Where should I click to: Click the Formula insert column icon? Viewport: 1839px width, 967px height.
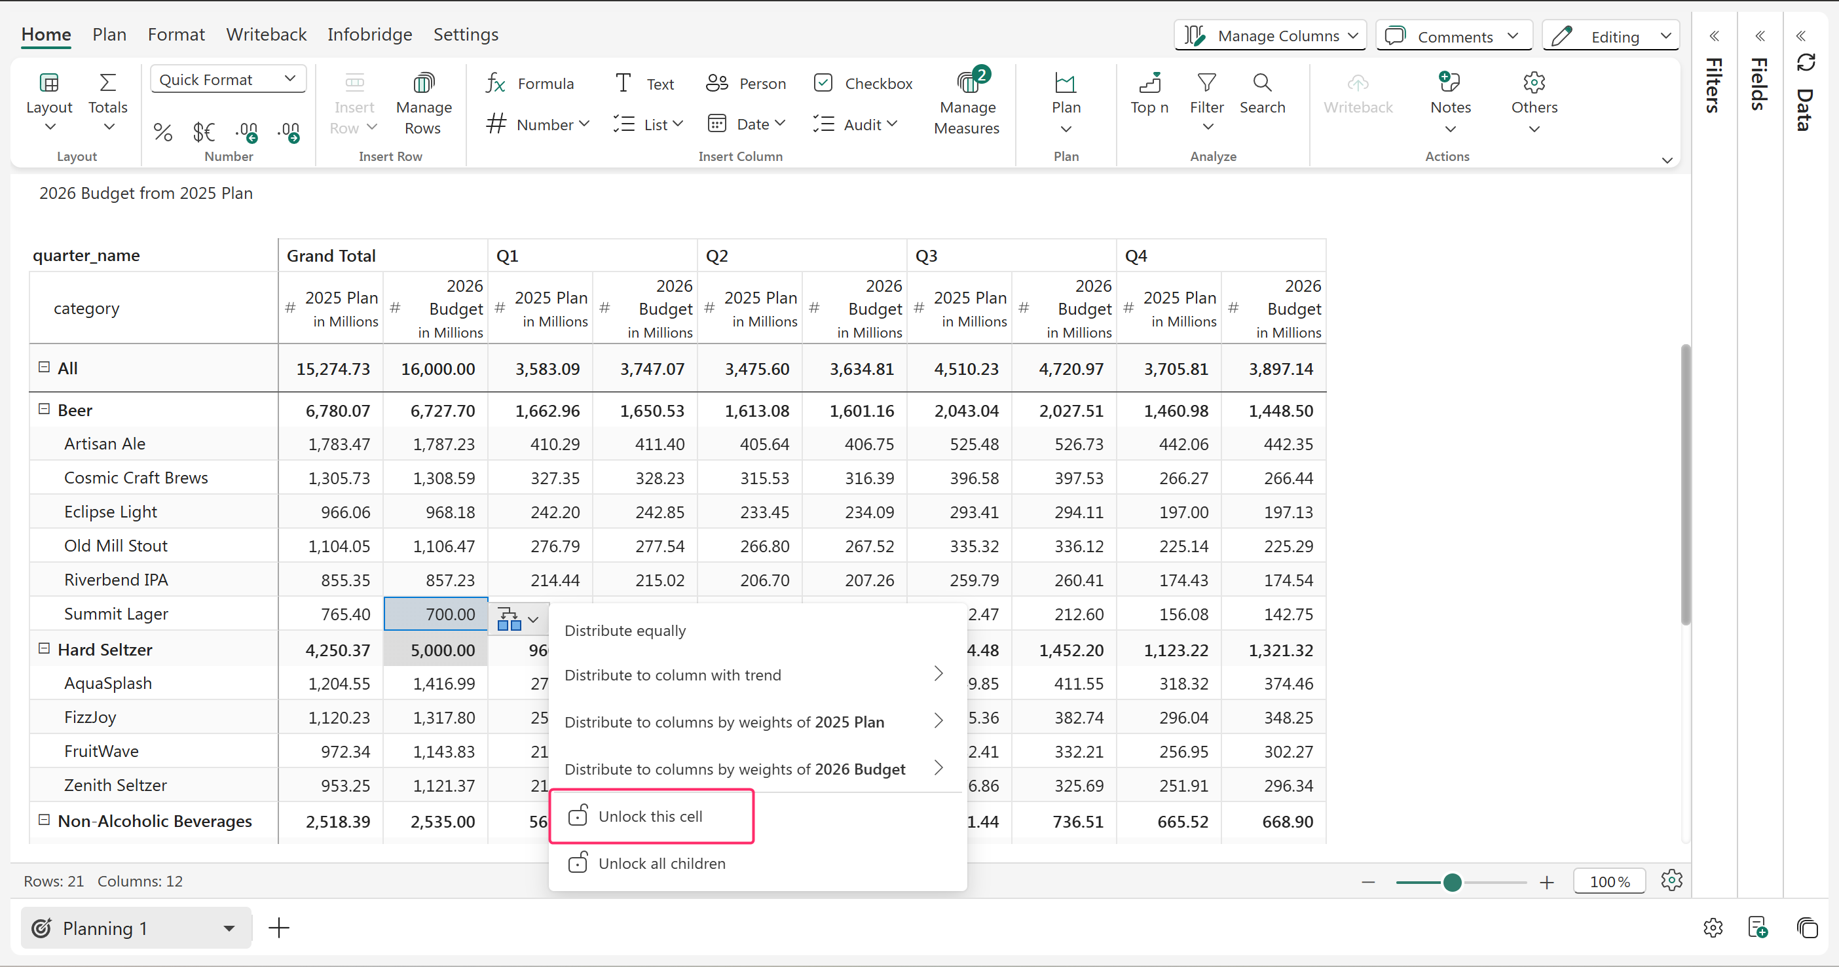[x=496, y=84]
